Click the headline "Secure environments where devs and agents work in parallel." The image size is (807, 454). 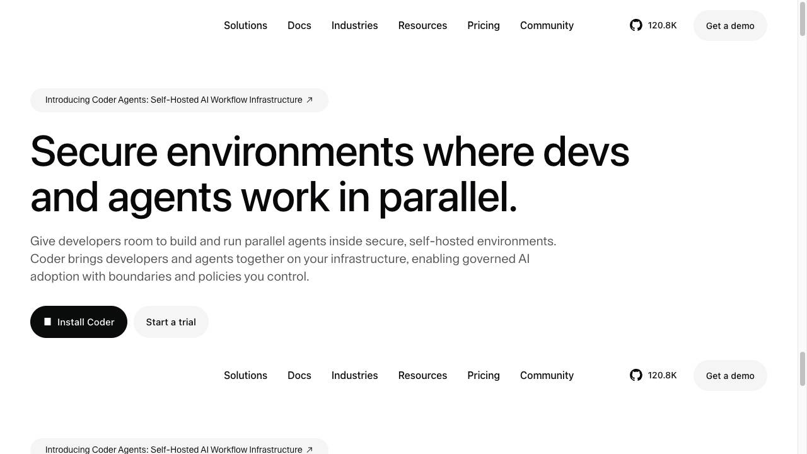pos(330,174)
